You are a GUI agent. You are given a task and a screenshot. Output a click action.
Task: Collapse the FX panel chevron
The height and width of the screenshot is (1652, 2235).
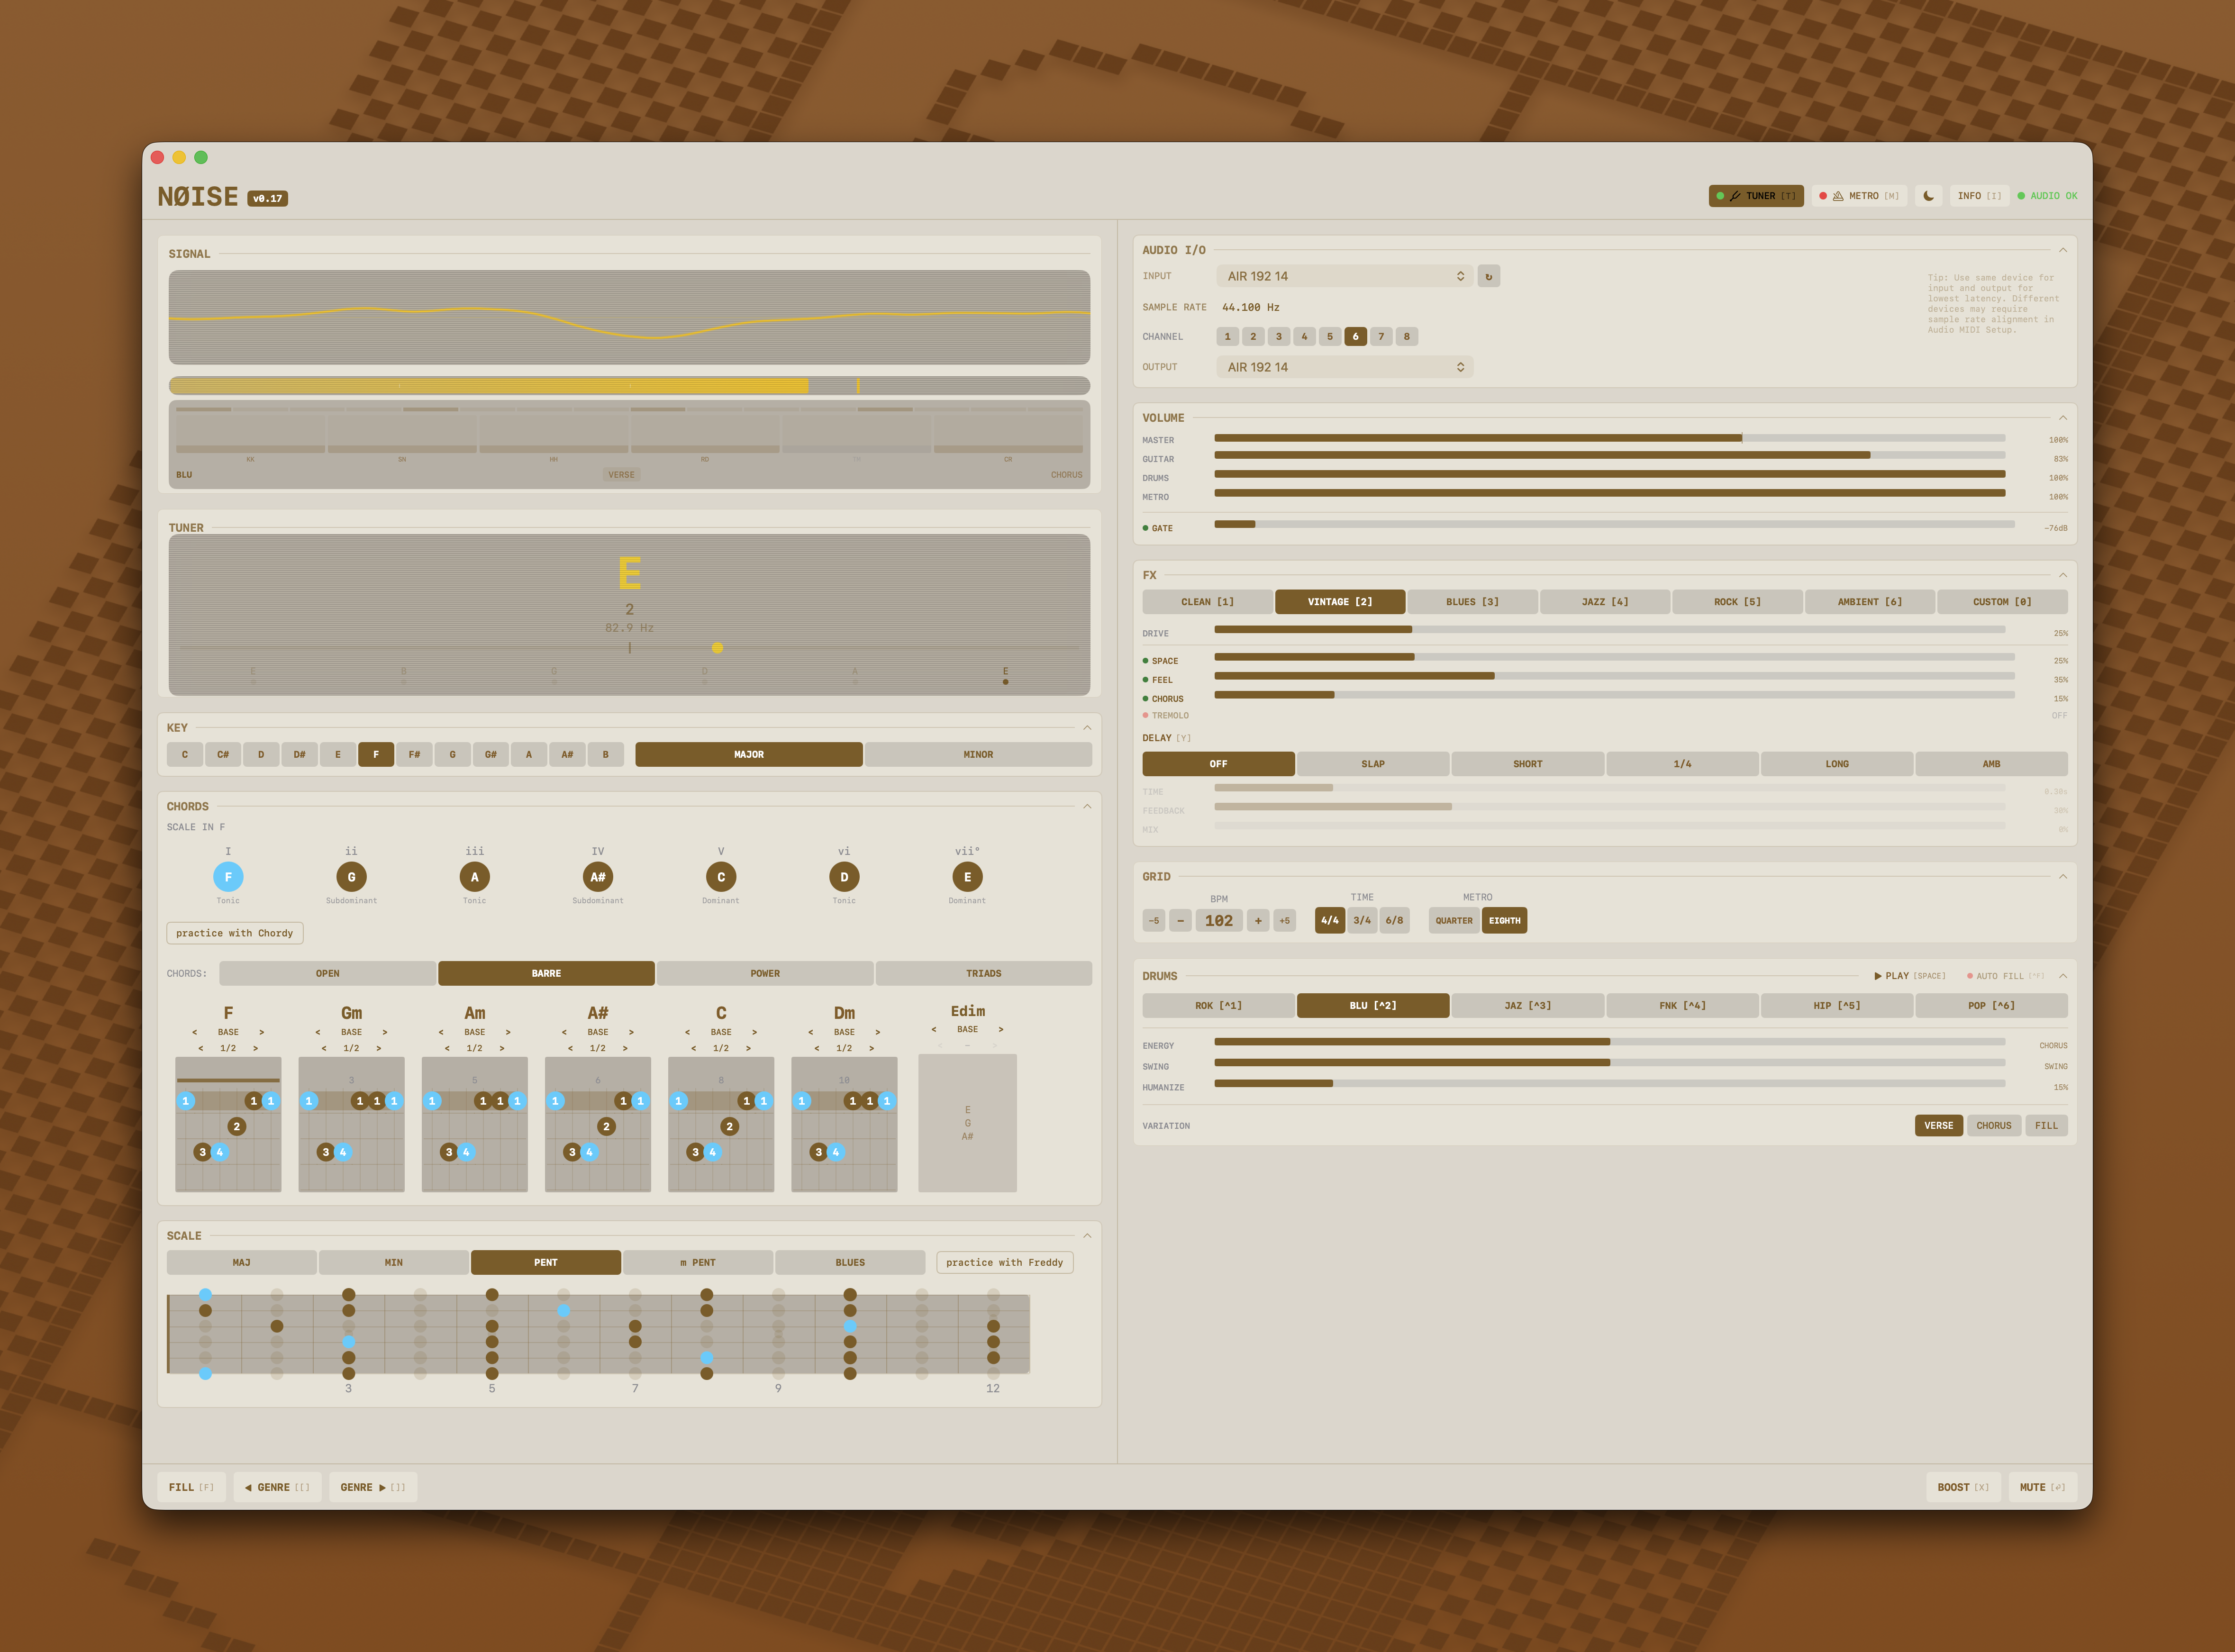2062,575
